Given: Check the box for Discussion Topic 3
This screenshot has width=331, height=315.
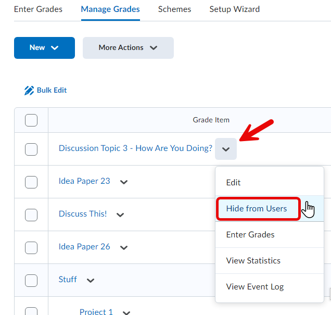Looking at the screenshot, I should point(31,149).
